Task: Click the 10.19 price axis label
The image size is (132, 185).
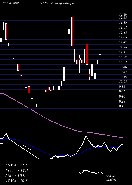Action: tap(123, 77)
